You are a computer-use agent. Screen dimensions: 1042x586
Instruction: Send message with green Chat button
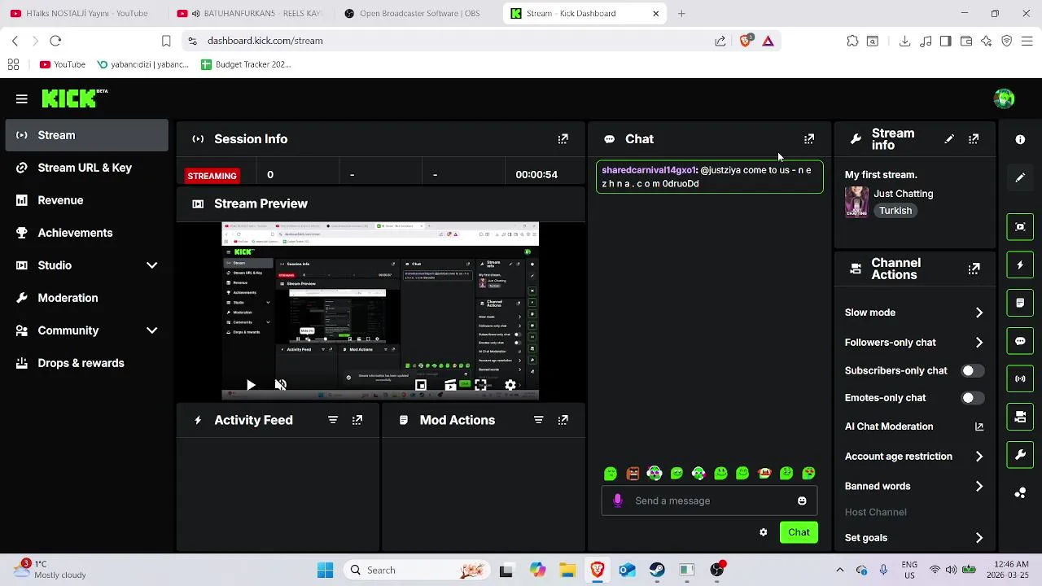pos(799,532)
